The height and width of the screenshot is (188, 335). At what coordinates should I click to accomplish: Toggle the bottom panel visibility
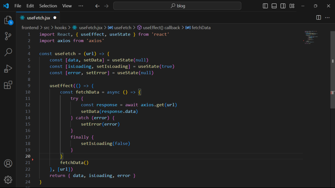point(274,6)
